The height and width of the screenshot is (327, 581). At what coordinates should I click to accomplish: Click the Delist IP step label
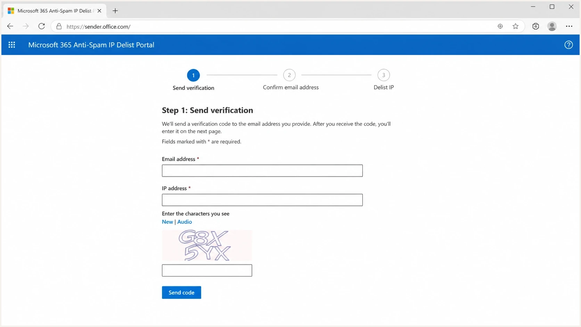384,87
